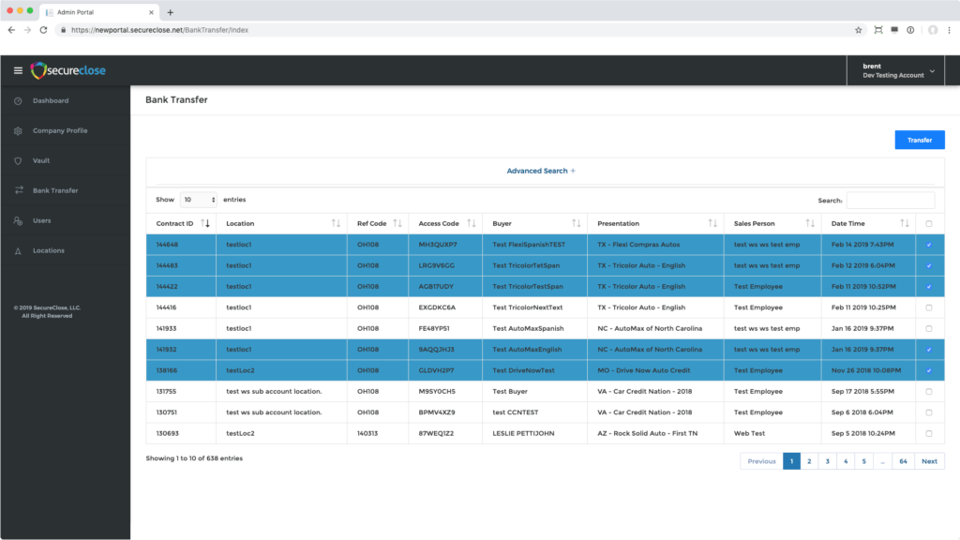
Task: Open the entries-per-page dropdown
Action: (x=199, y=200)
